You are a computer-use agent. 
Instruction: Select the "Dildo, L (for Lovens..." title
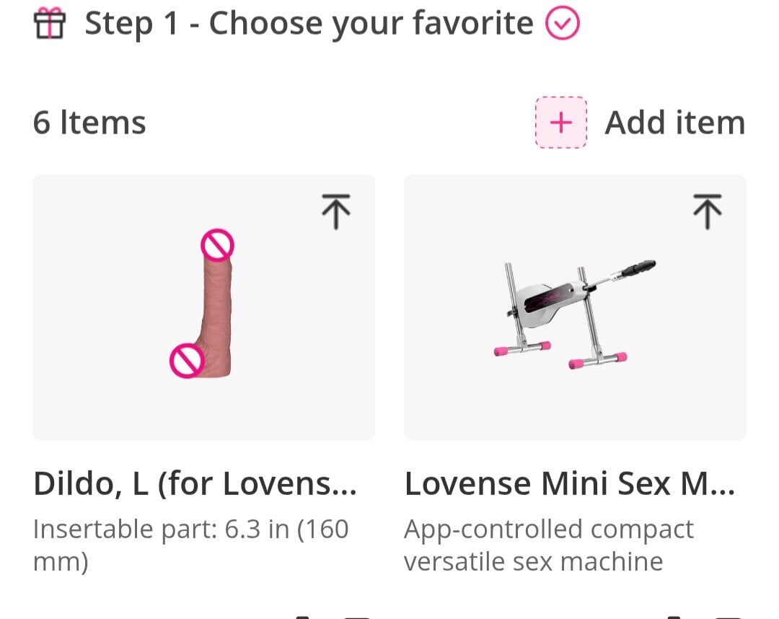tap(195, 483)
